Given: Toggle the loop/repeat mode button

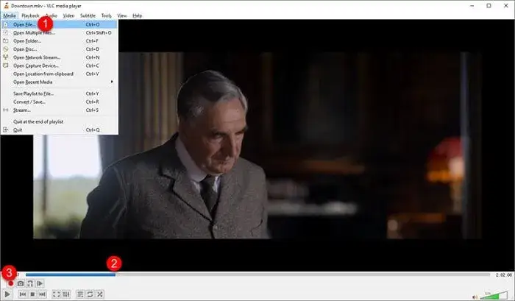Looking at the screenshot, I should click(x=90, y=294).
